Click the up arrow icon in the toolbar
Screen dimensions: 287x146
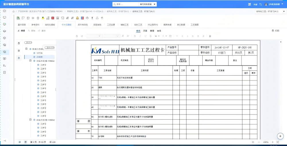pos(92,18)
